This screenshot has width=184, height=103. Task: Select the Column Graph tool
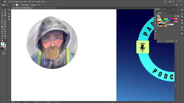tap(5, 36)
